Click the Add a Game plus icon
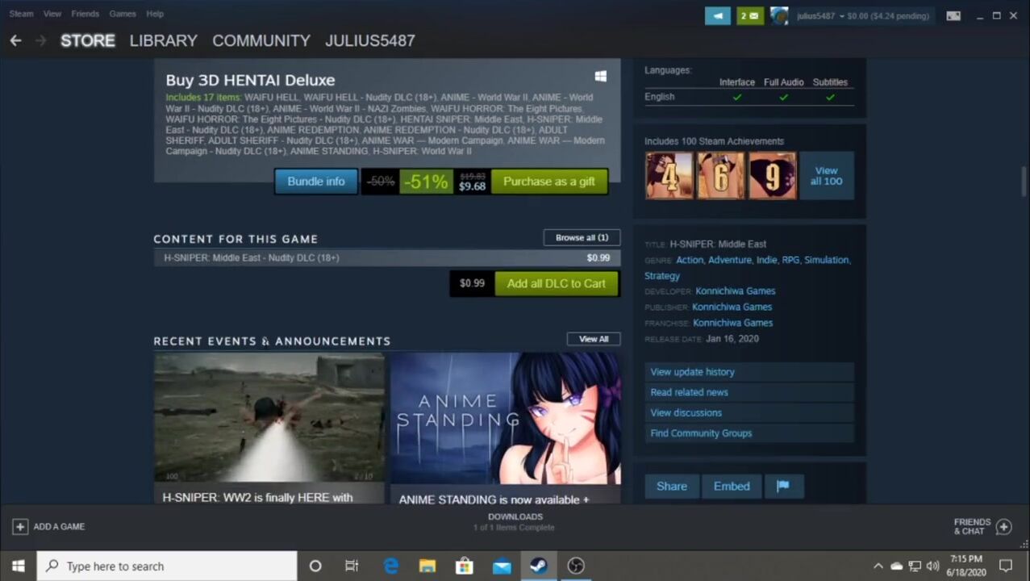The width and height of the screenshot is (1030, 581). click(x=19, y=527)
